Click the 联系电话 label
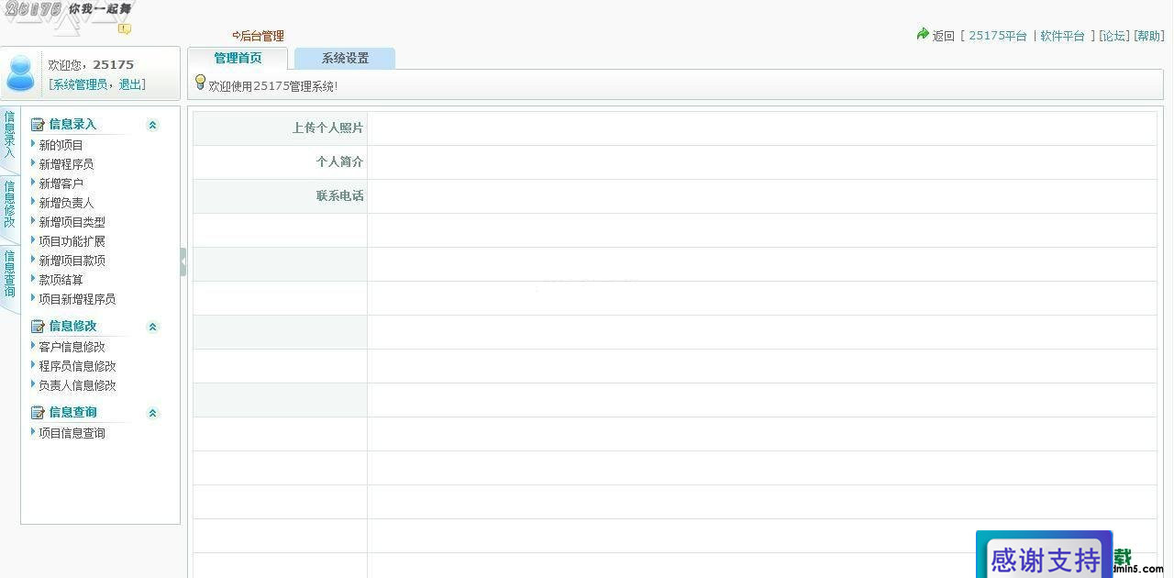1174x578 pixels. pos(339,196)
